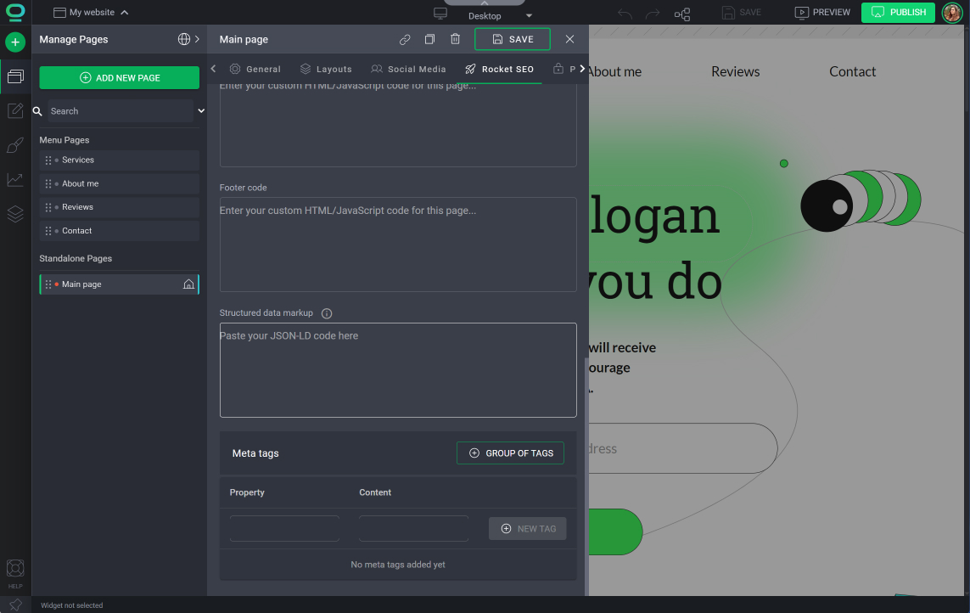Open the layers stack icon in sidebar
This screenshot has width=970, height=613.
coord(15,214)
